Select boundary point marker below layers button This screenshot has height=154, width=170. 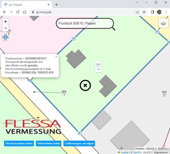(157, 31)
